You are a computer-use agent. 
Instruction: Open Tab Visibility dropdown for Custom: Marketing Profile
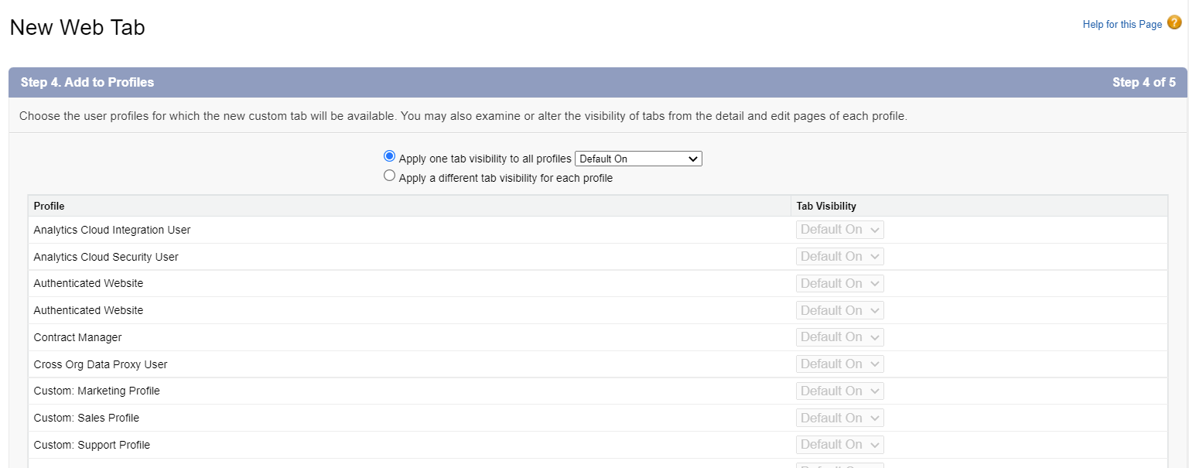[x=839, y=391]
